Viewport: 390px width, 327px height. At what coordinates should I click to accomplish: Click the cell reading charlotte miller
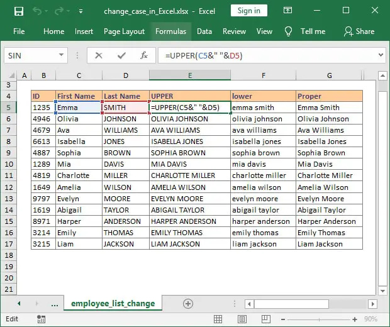(x=263, y=175)
